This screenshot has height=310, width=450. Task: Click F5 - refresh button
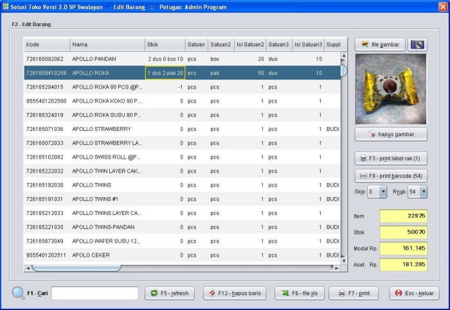pos(170,293)
